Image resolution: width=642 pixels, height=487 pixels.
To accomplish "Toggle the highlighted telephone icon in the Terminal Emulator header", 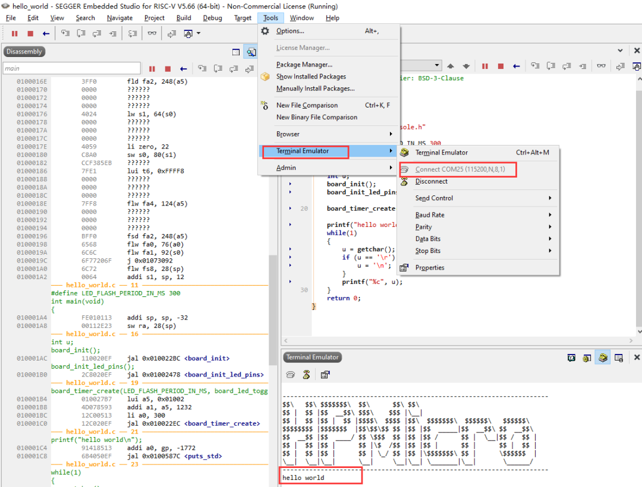I will [602, 358].
